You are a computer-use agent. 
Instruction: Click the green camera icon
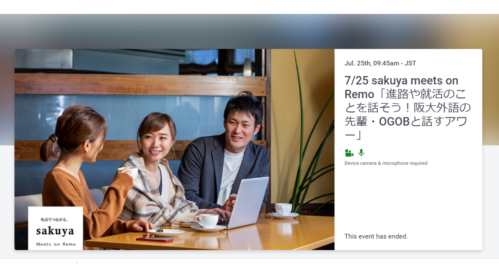point(349,153)
